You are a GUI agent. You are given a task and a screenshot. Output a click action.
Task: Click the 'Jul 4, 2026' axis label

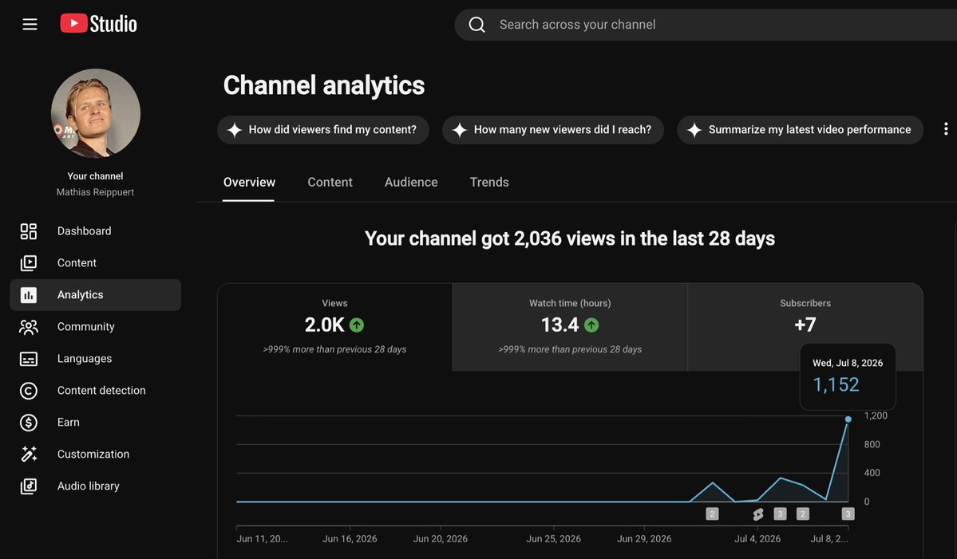pyautogui.click(x=757, y=539)
